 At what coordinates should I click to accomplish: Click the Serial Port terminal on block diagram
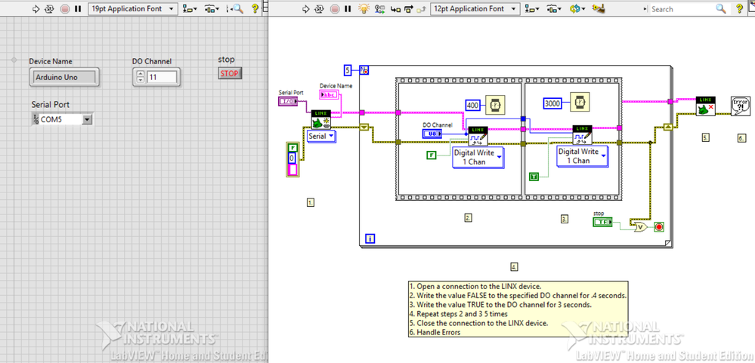288,101
